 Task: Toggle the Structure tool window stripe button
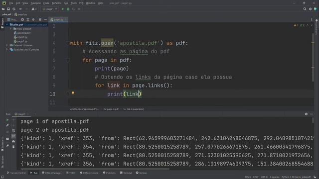pyautogui.click(x=2, y=161)
